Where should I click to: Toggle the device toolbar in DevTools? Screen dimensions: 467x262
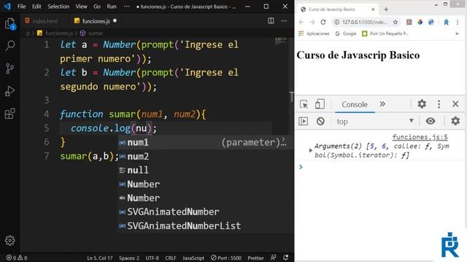pos(320,104)
